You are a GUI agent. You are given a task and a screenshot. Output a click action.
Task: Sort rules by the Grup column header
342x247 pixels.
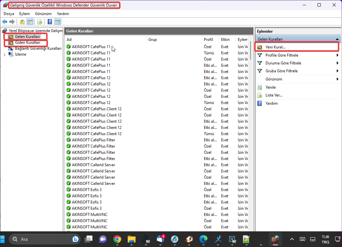point(174,40)
